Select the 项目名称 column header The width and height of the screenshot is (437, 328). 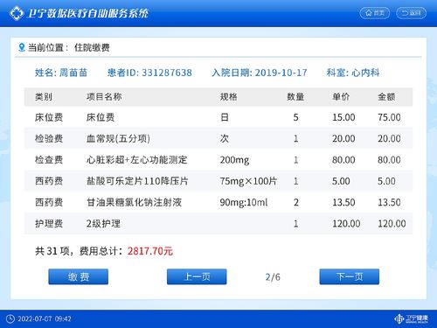[104, 97]
